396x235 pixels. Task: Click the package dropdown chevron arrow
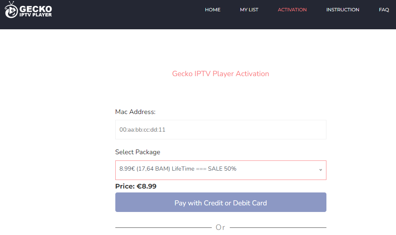point(321,170)
